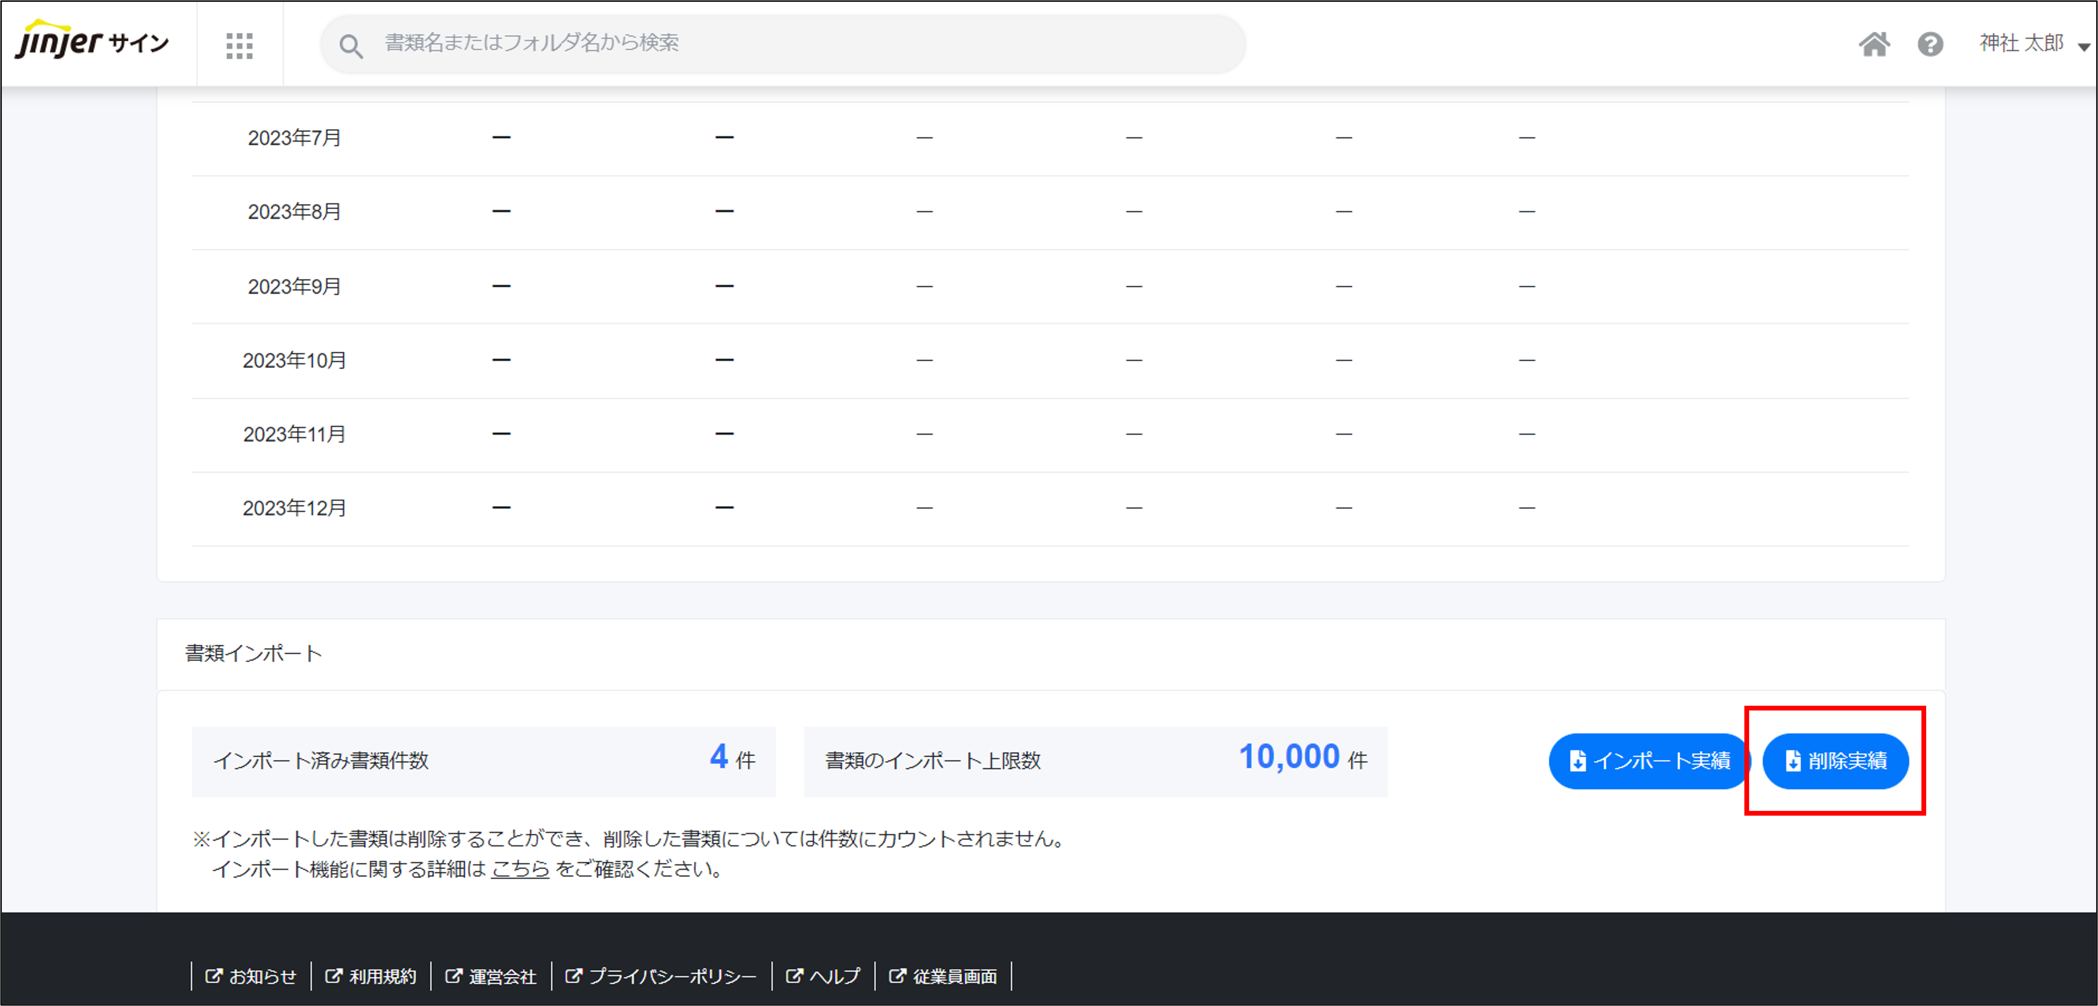Open help question mark icon

coord(1930,44)
